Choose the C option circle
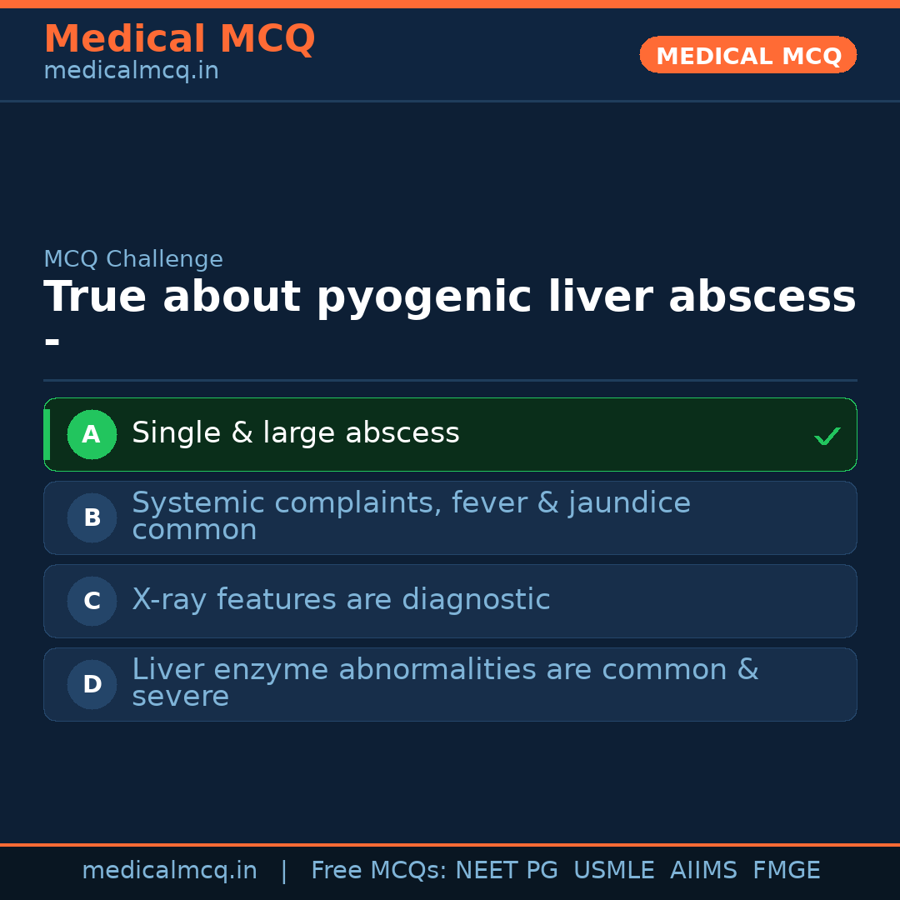Screen dimensions: 900x900 (92, 601)
